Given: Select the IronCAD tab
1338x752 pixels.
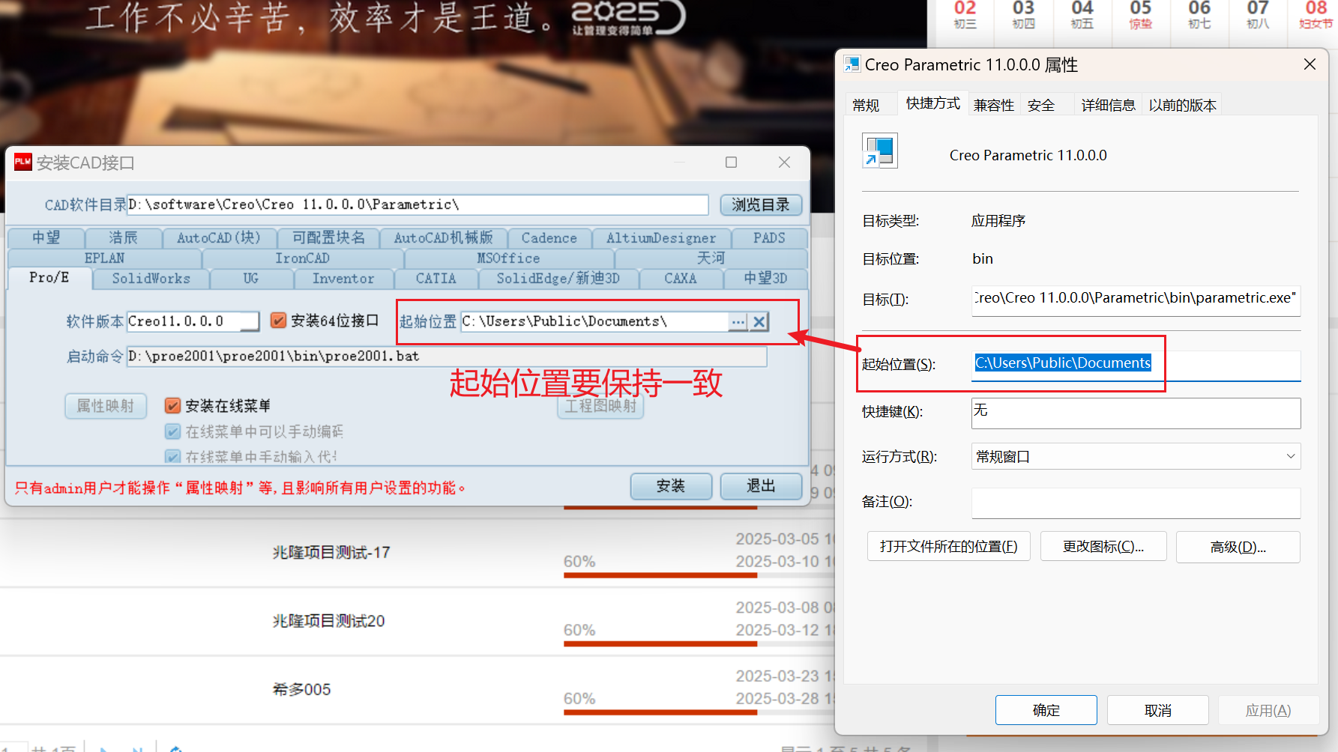Looking at the screenshot, I should (x=302, y=258).
